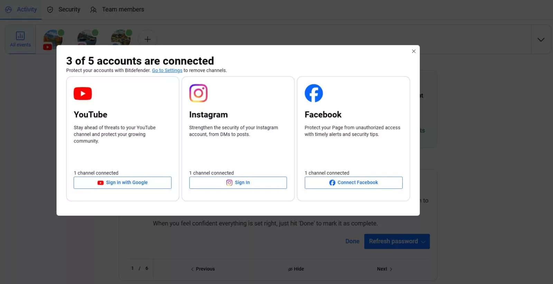Hide the guide panel
The width and height of the screenshot is (553, 284).
[x=296, y=269]
